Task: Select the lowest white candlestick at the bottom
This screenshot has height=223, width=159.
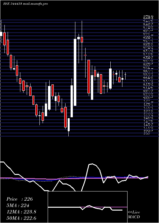Action: click(x=69, y=125)
